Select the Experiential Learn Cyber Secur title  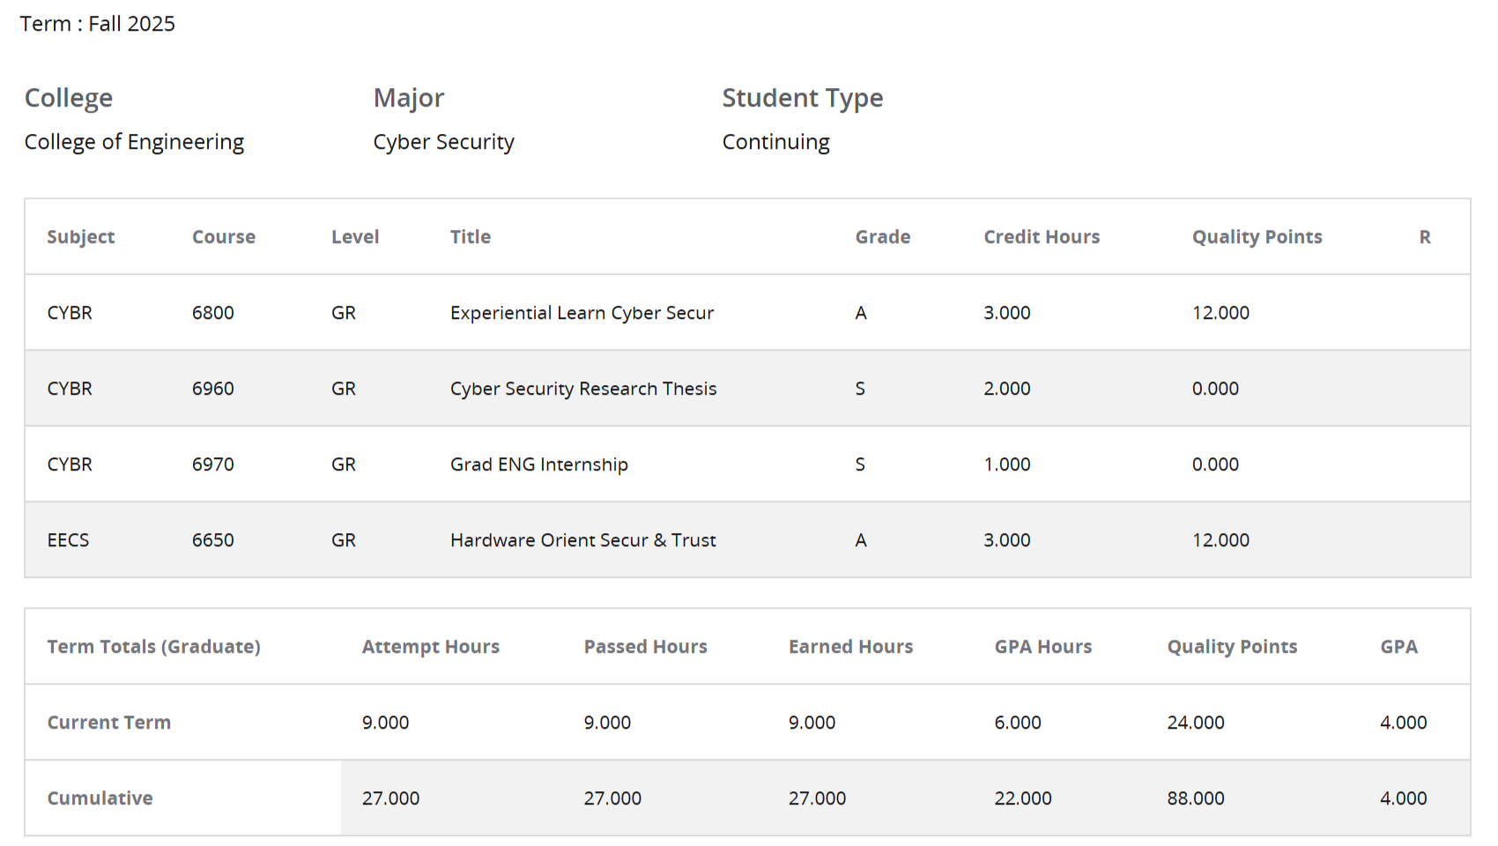(582, 313)
